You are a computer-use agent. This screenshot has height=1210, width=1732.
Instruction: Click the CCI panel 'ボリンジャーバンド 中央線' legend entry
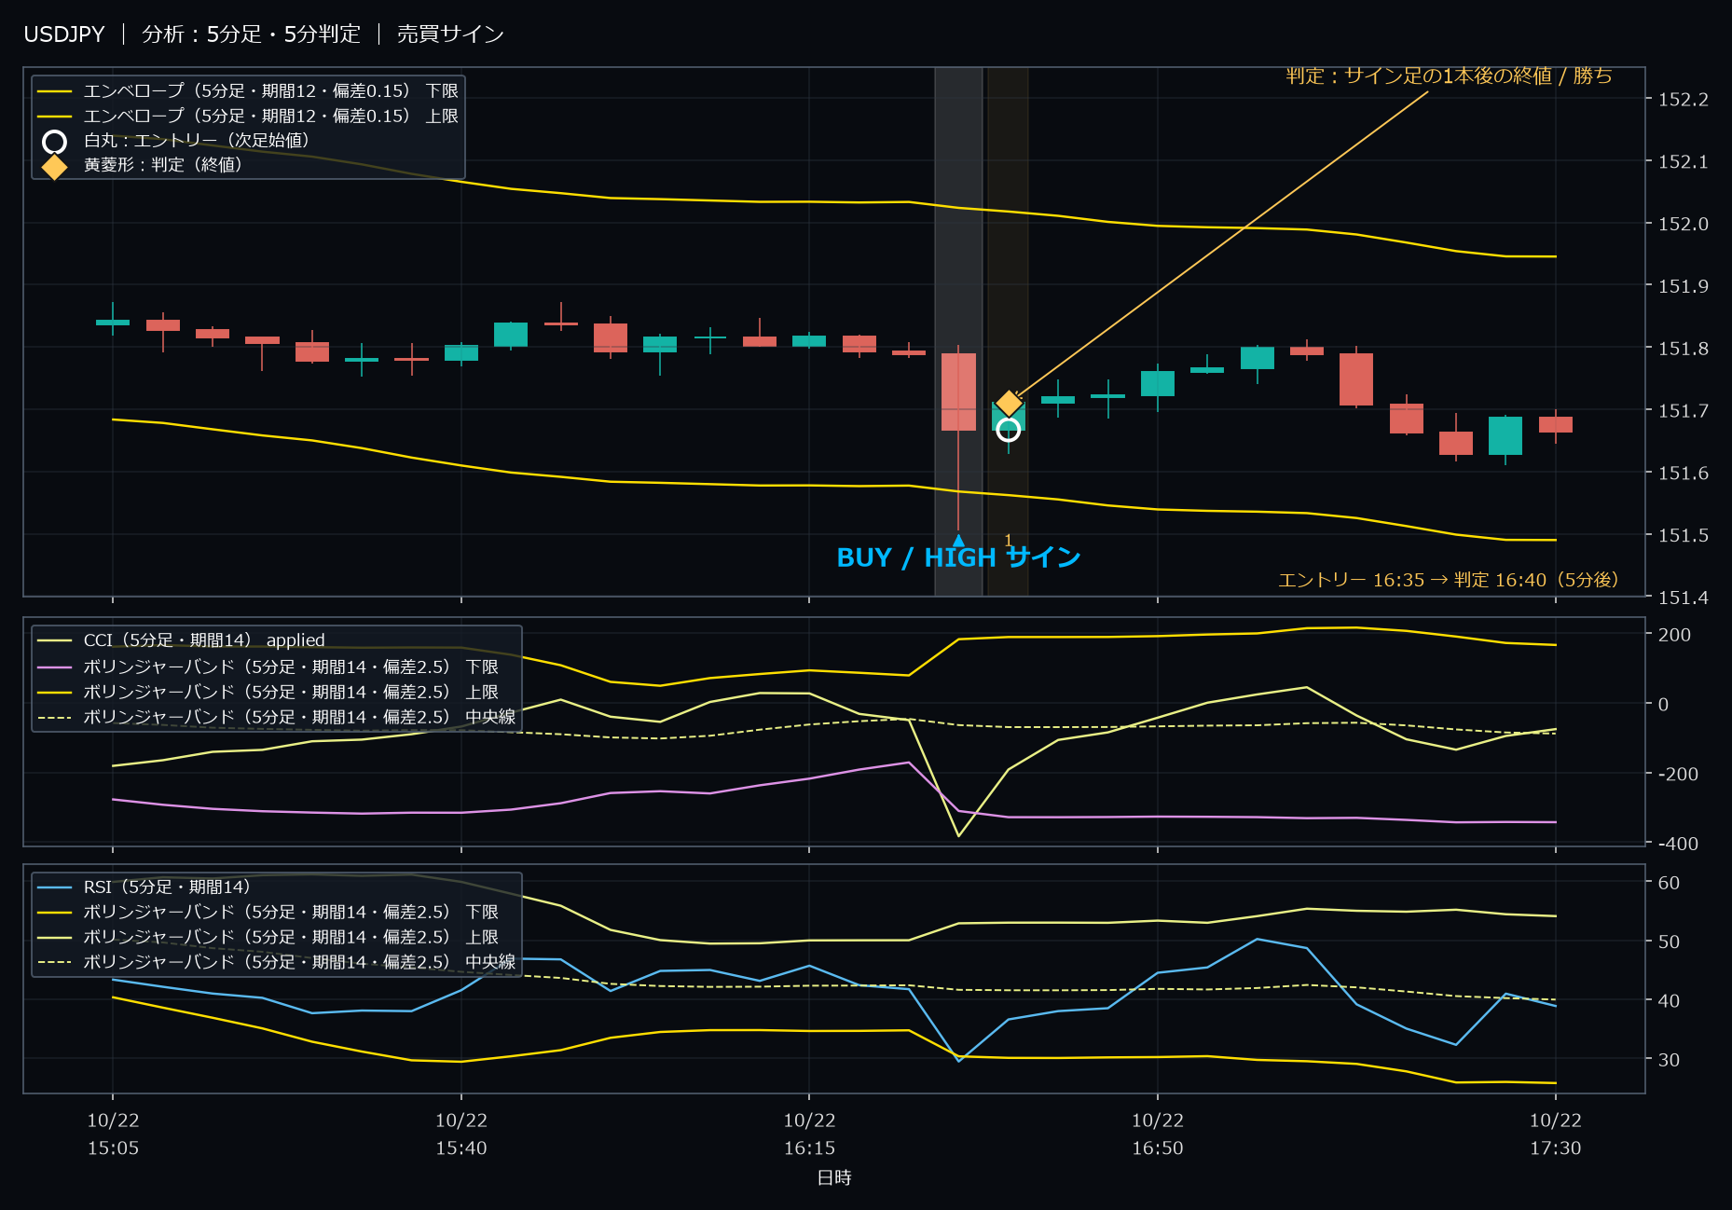click(277, 717)
